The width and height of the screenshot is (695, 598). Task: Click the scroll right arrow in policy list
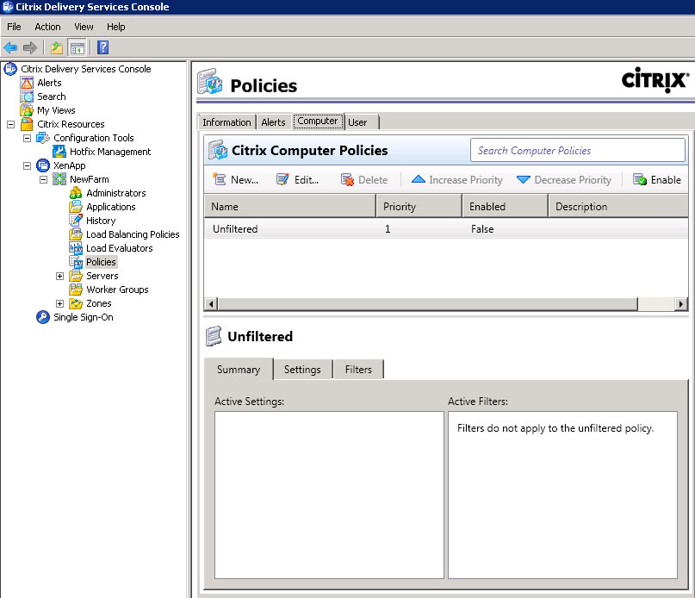tap(681, 304)
